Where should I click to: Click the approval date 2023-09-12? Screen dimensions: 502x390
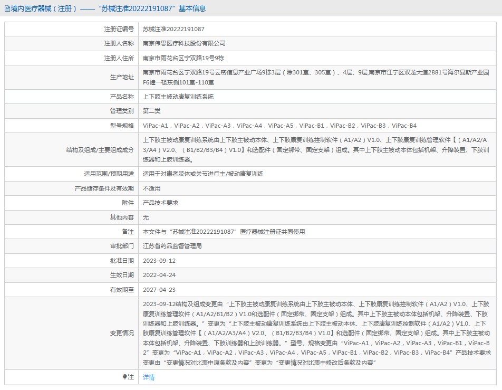159,261
